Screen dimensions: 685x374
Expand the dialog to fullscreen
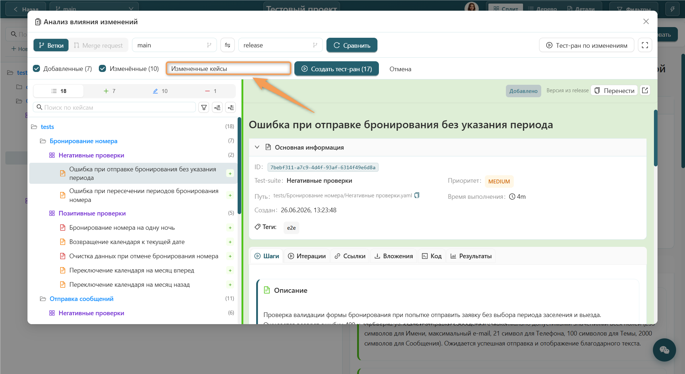click(x=645, y=45)
